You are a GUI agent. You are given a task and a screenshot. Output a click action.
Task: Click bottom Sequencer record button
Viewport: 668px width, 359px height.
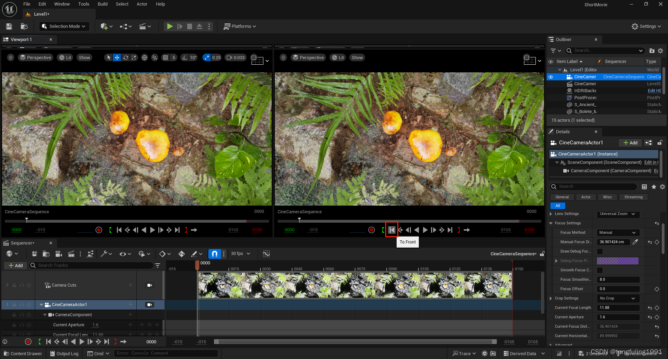click(28, 342)
